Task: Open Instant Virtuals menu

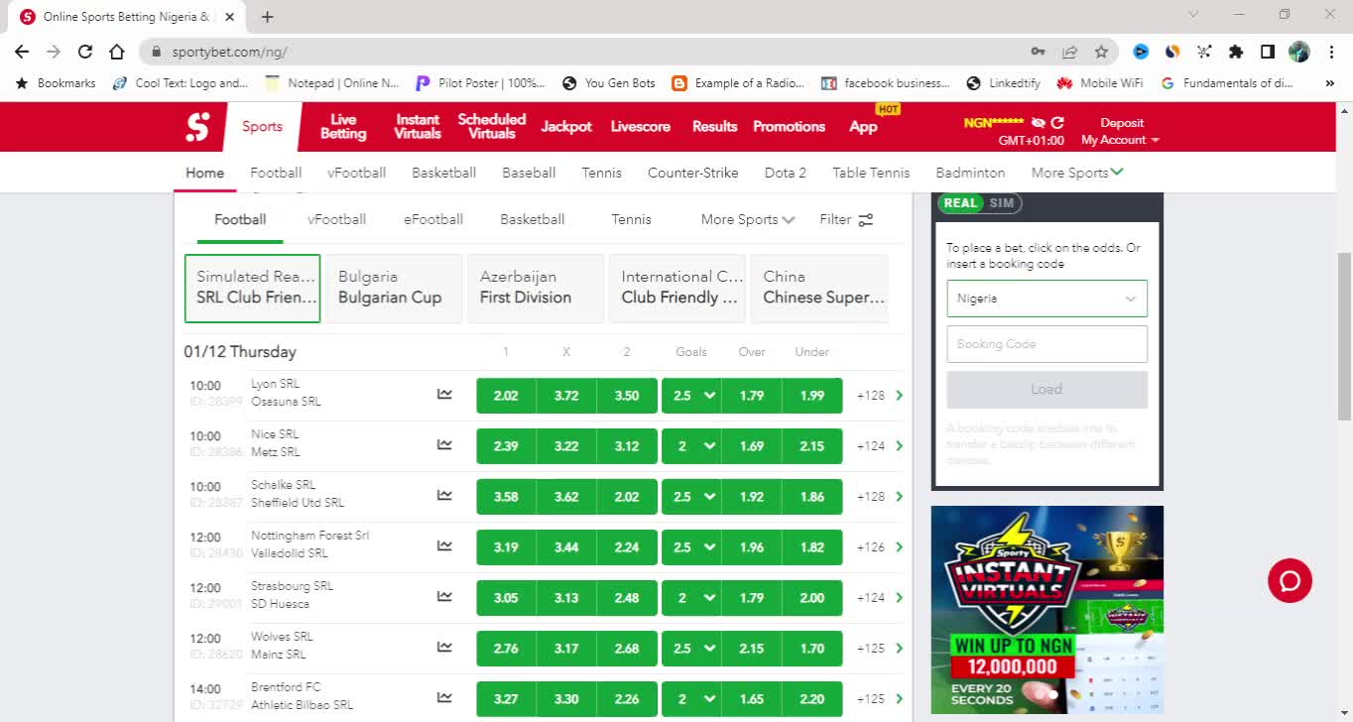Action: click(x=418, y=126)
